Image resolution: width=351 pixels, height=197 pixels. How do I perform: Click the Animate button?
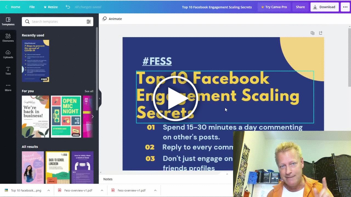(112, 19)
